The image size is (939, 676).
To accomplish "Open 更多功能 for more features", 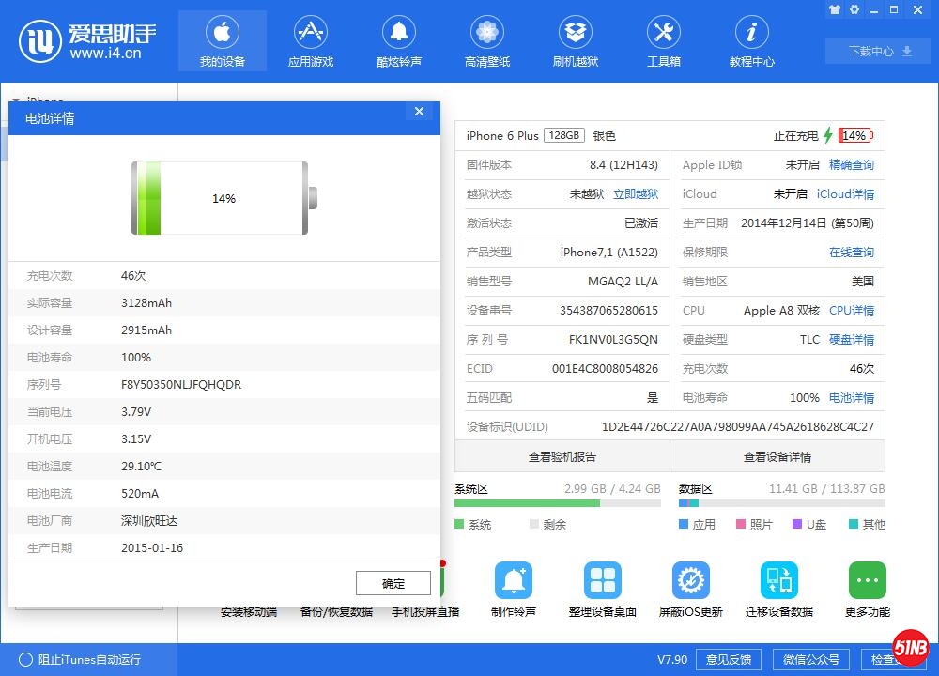I will pos(866,589).
